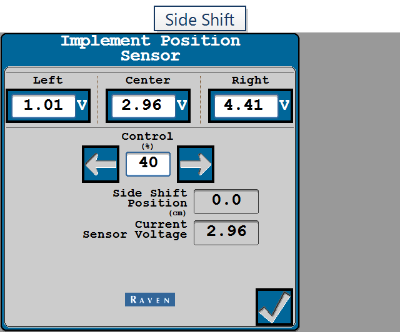Click the Side Shift Position readout

[x=226, y=202]
